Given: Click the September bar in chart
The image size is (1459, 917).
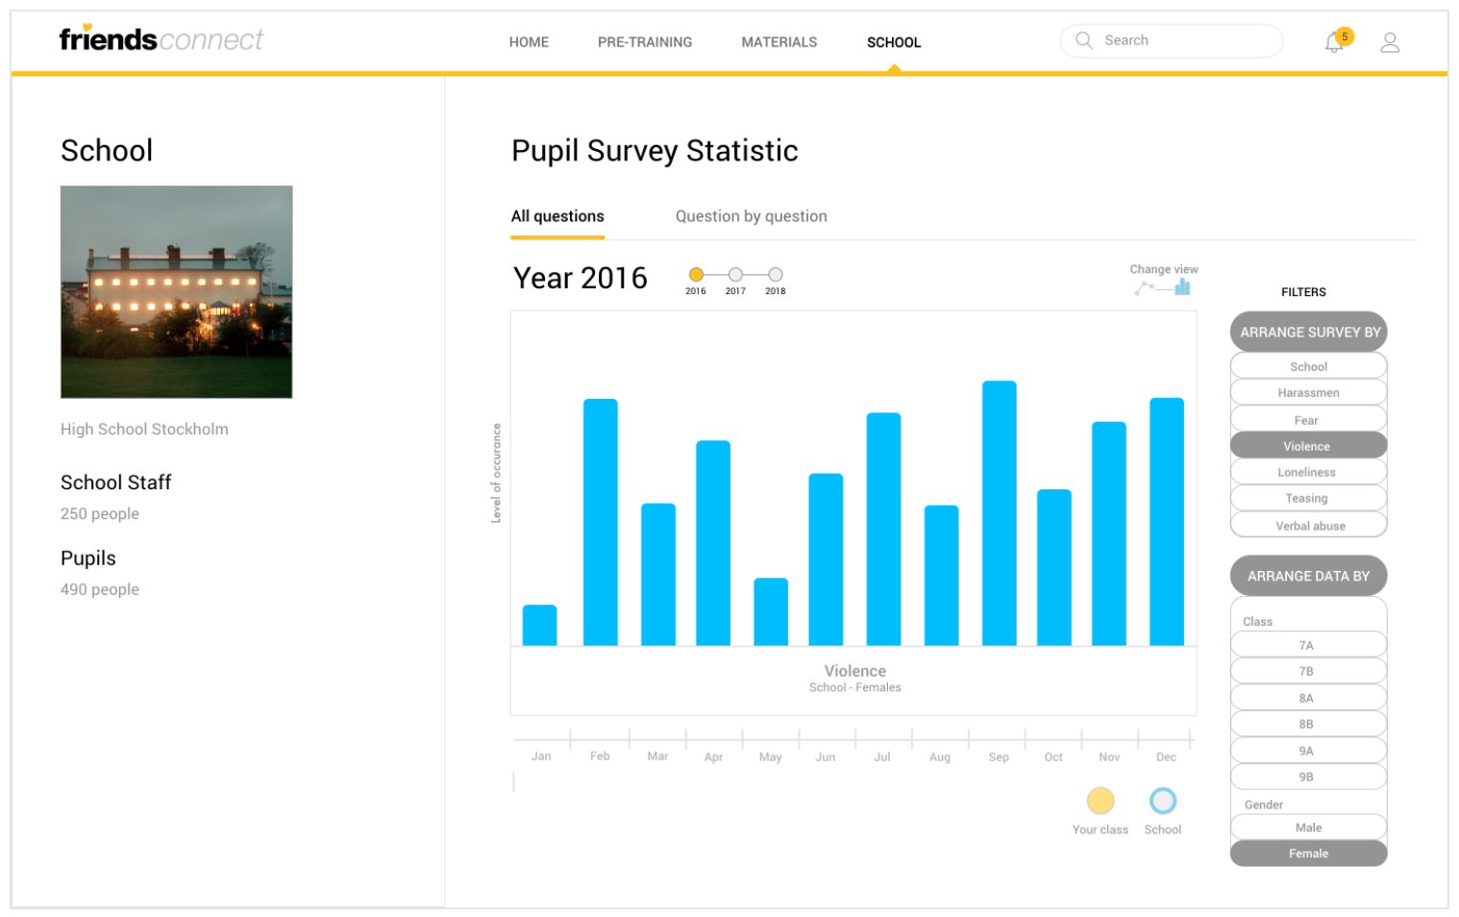Looking at the screenshot, I should pos(1000,513).
